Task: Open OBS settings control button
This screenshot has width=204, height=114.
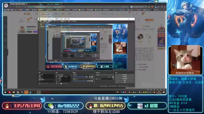Action: pos(125,80)
